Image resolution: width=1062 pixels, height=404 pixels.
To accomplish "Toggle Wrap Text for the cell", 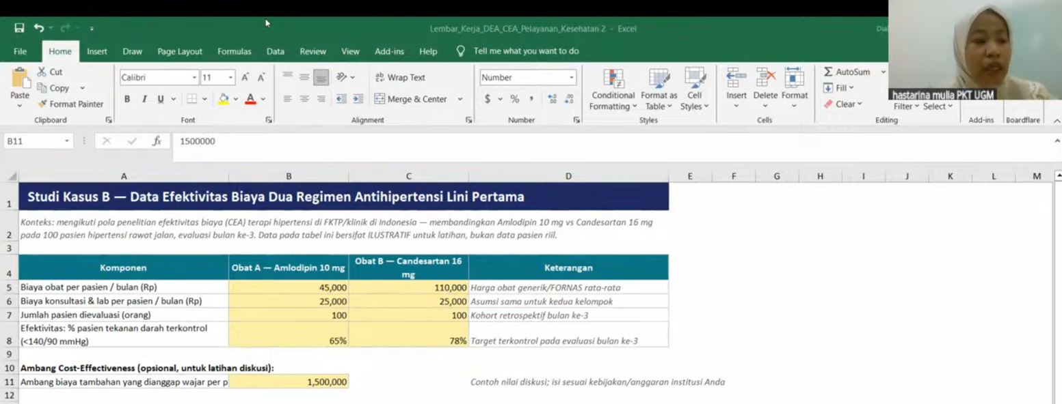I will tap(400, 78).
